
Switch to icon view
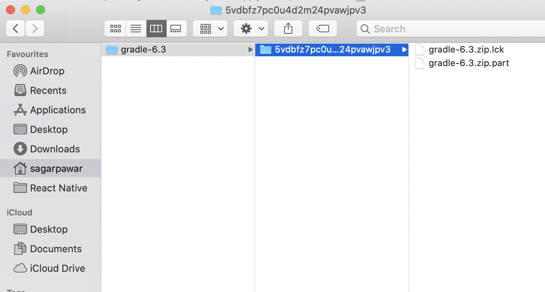(x=115, y=29)
